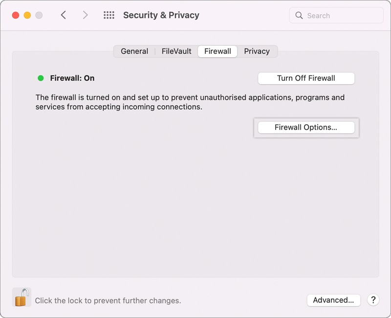Close the Security & Privacy window

click(16, 15)
